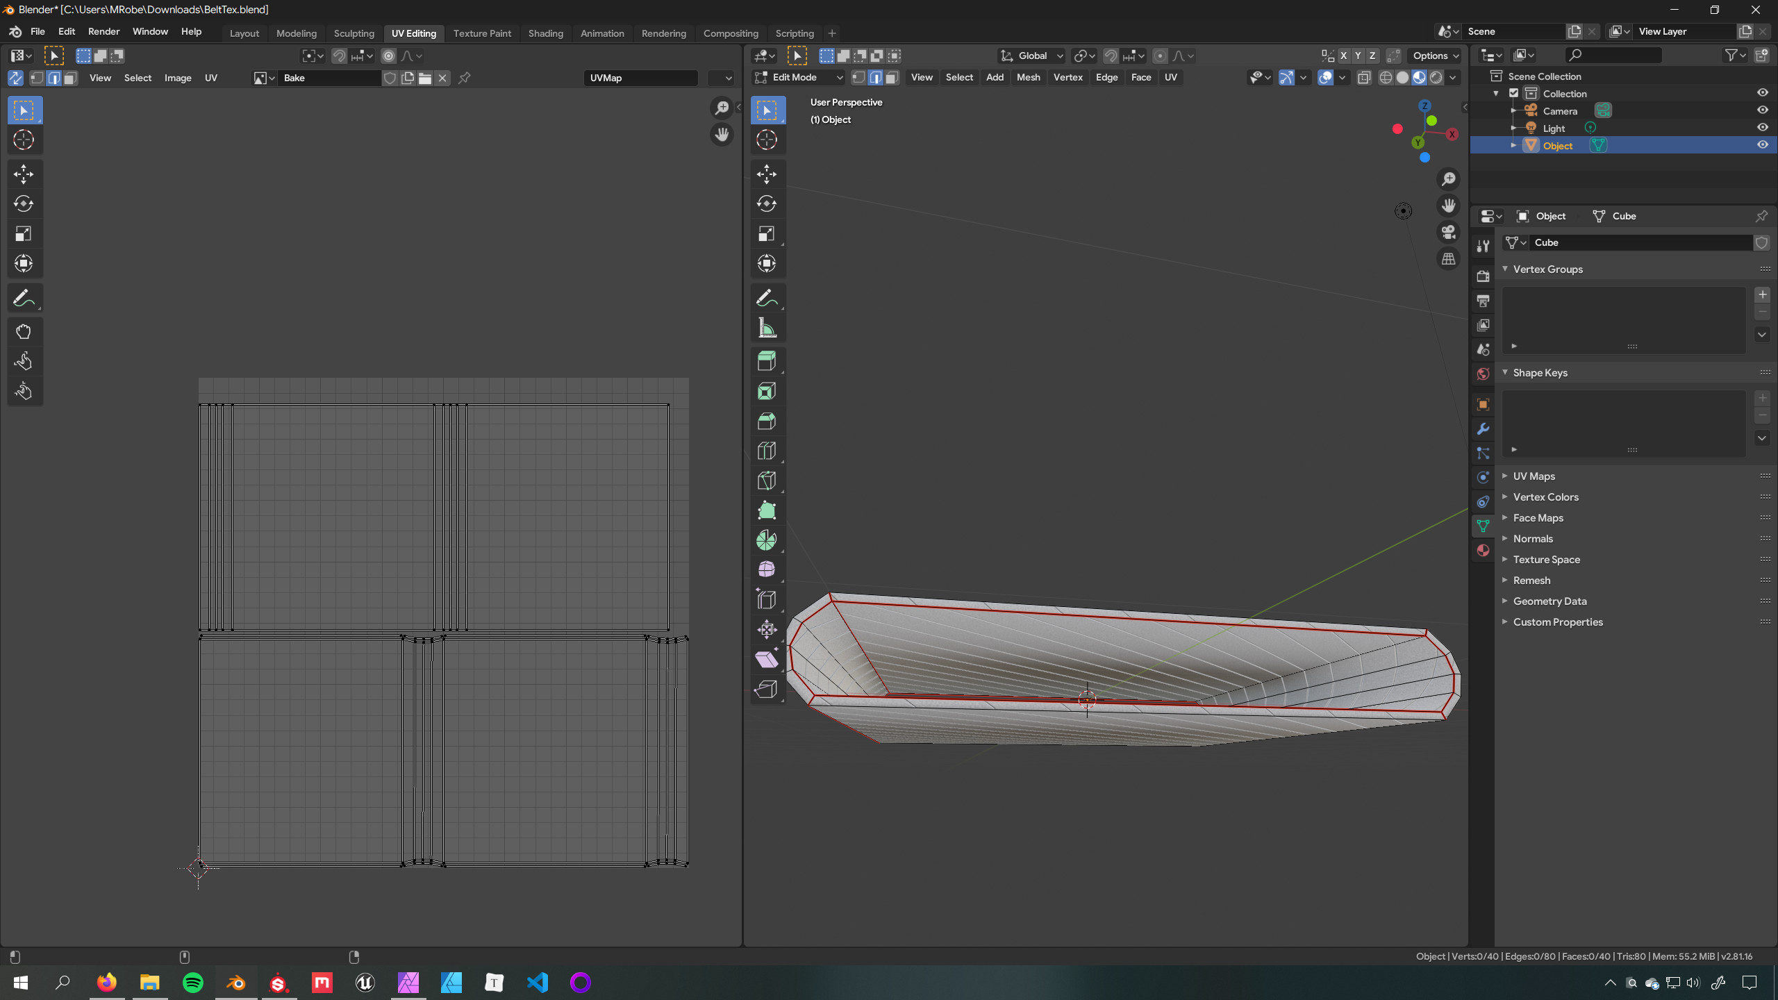The image size is (1778, 1000).
Task: Hide the Camera in outliner
Action: (1762, 110)
